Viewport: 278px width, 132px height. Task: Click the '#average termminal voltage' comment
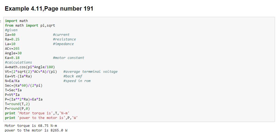pos(90,72)
